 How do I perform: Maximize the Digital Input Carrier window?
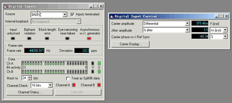pyautogui.click(x=221, y=16)
